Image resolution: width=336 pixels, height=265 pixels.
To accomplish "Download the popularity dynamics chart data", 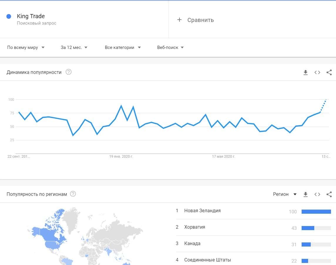I will 305,72.
